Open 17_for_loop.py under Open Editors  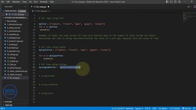tap(18, 14)
